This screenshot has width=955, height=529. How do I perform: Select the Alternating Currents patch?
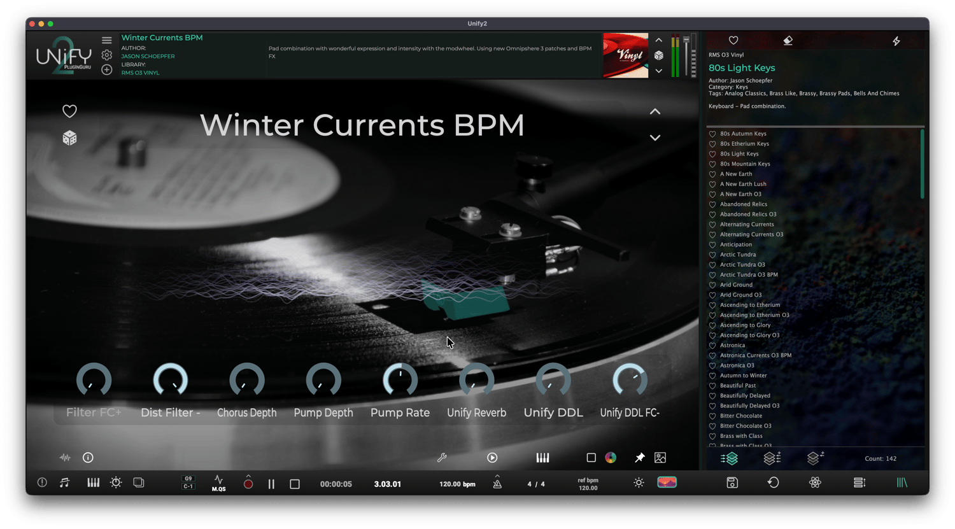coord(747,225)
